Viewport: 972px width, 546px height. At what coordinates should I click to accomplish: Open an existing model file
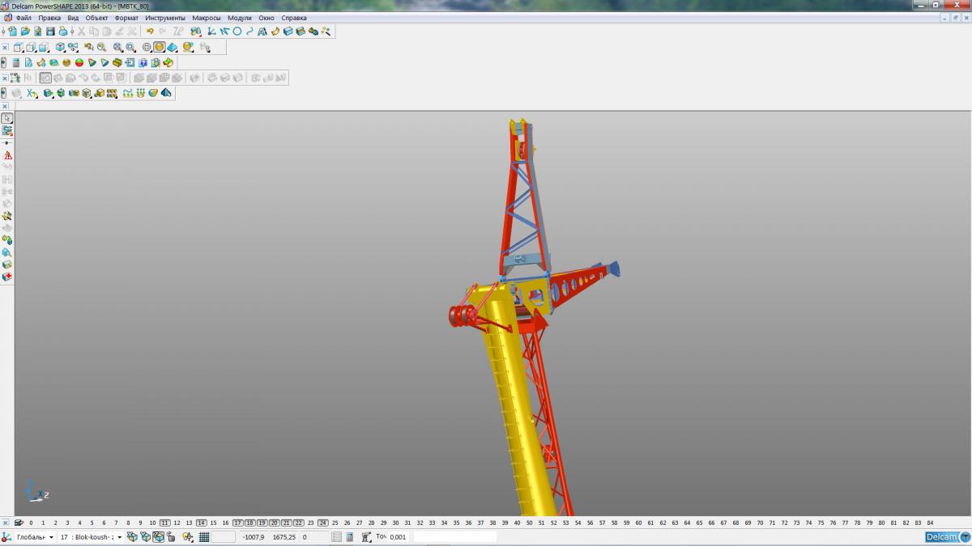point(25,31)
